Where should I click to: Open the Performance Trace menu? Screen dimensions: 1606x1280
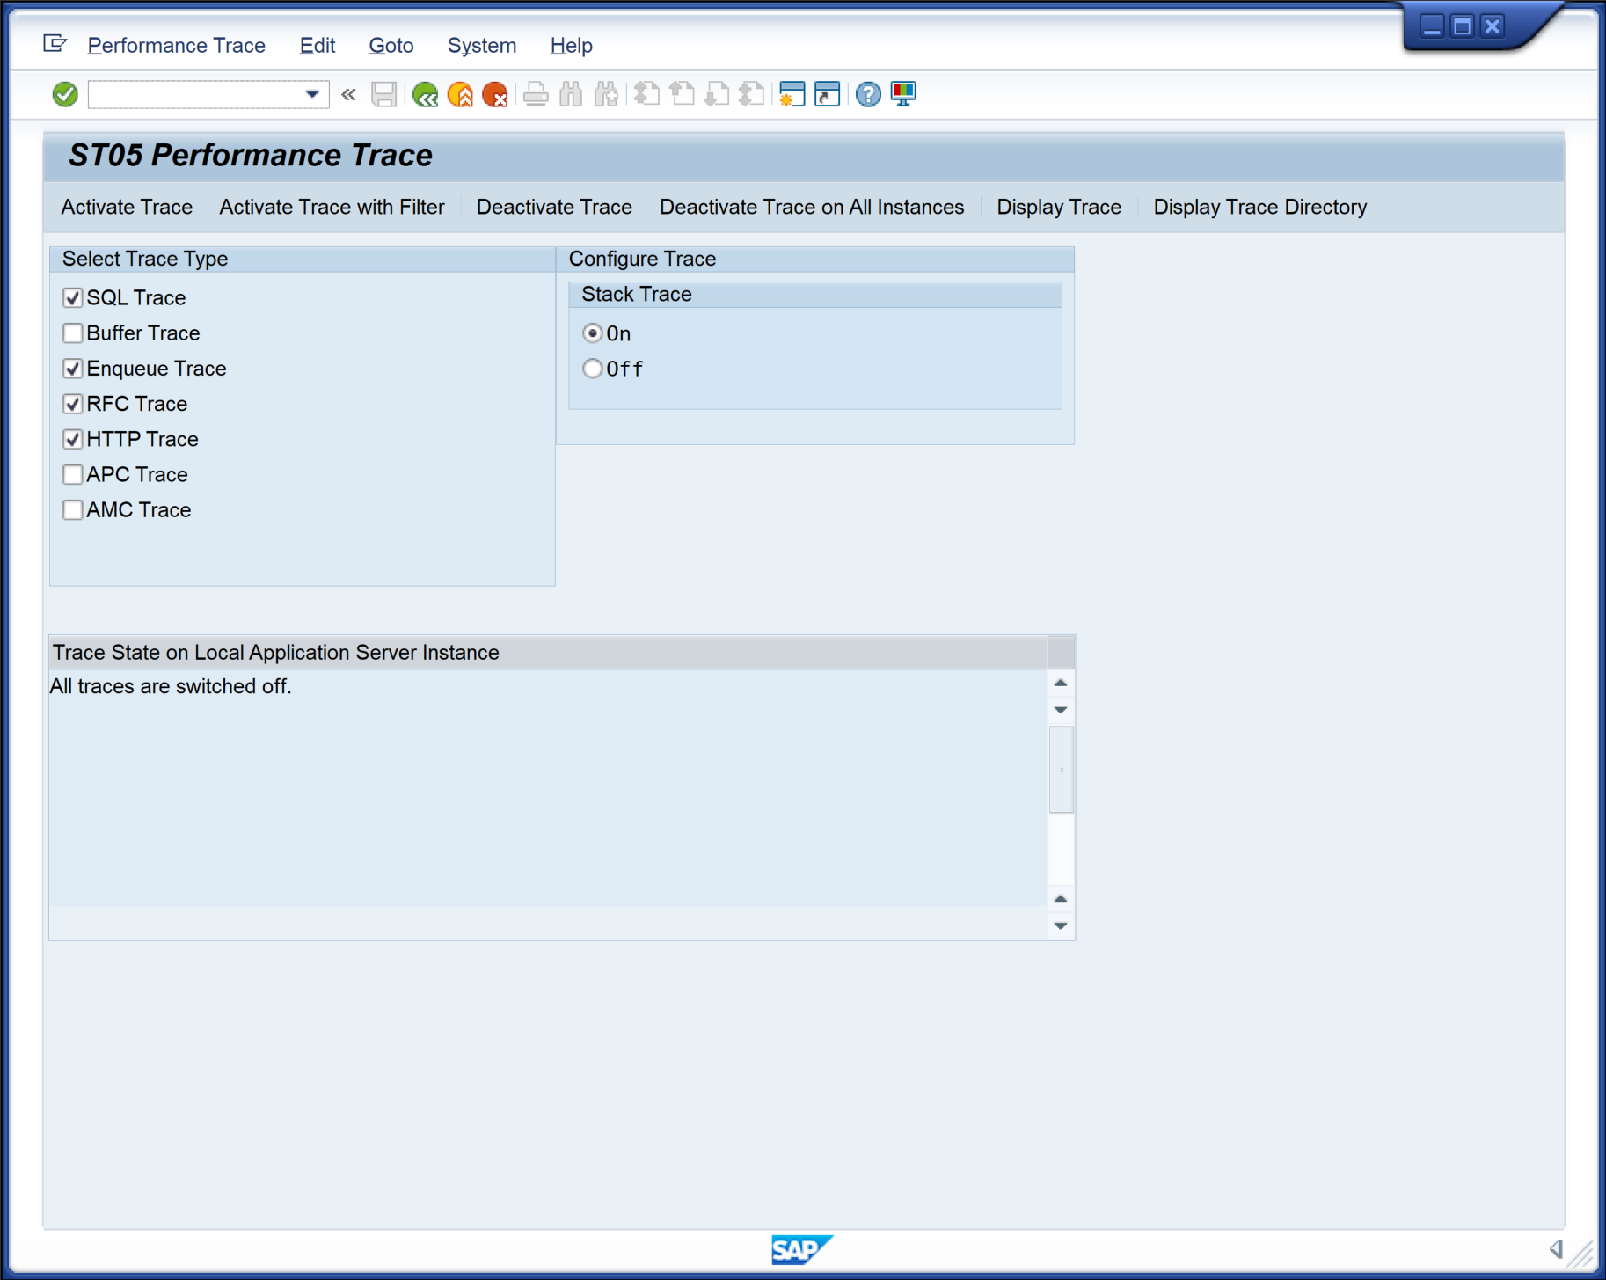(176, 46)
